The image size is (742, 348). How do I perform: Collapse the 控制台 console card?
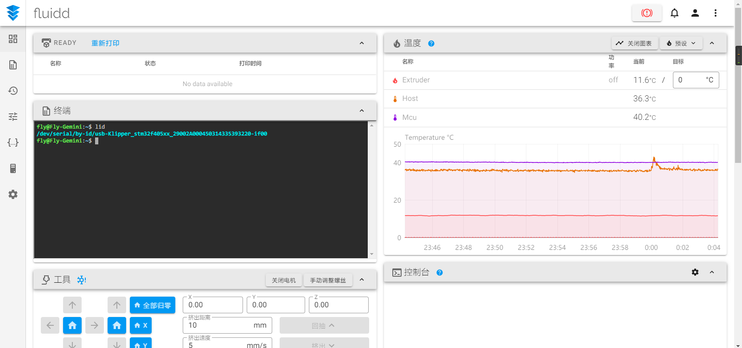pyautogui.click(x=712, y=272)
